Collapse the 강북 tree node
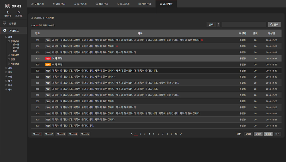286x162 pixels. (6, 37)
